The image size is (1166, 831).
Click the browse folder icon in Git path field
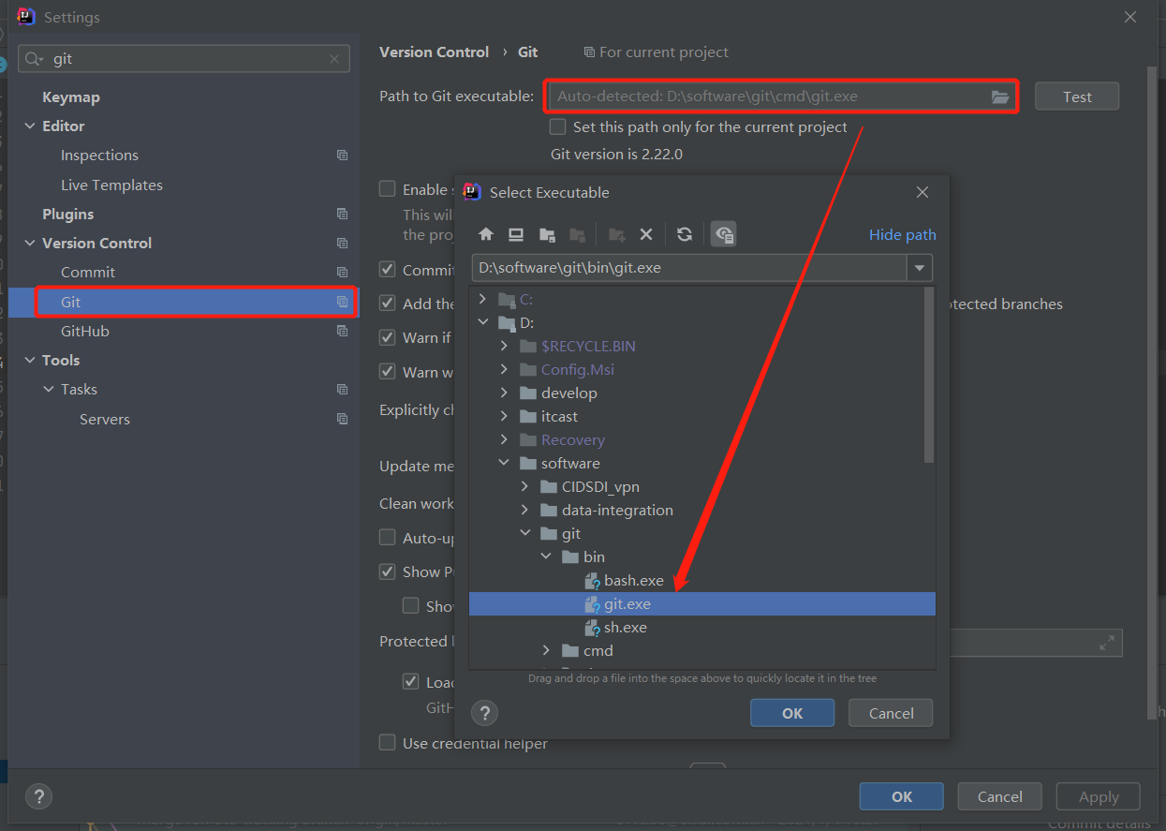(1000, 96)
